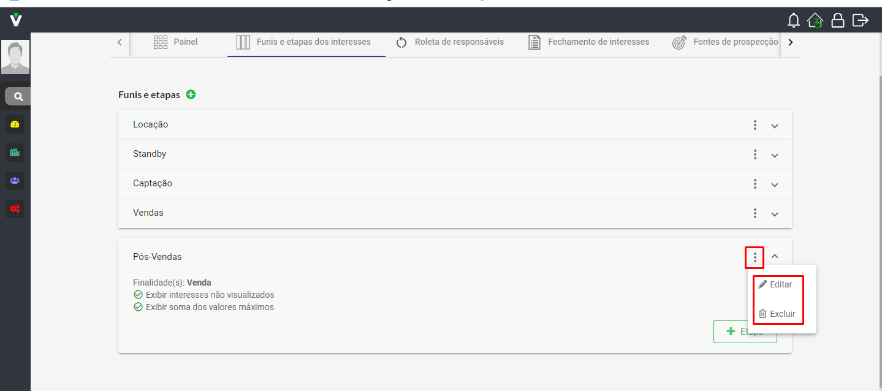The width and height of the screenshot is (882, 391).
Task: Open the sidebar search magnifier
Action: pos(18,96)
